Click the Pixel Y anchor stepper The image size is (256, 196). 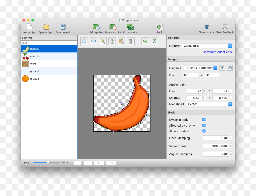tap(230, 91)
